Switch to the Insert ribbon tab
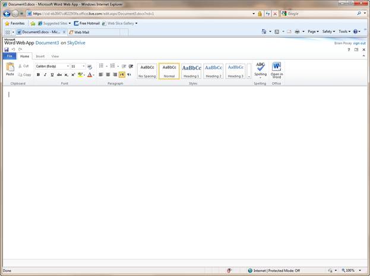This screenshot has width=370, height=276. point(40,57)
